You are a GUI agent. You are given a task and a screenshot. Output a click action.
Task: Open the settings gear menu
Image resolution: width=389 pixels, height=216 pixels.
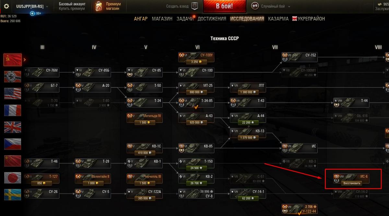click(6, 6)
